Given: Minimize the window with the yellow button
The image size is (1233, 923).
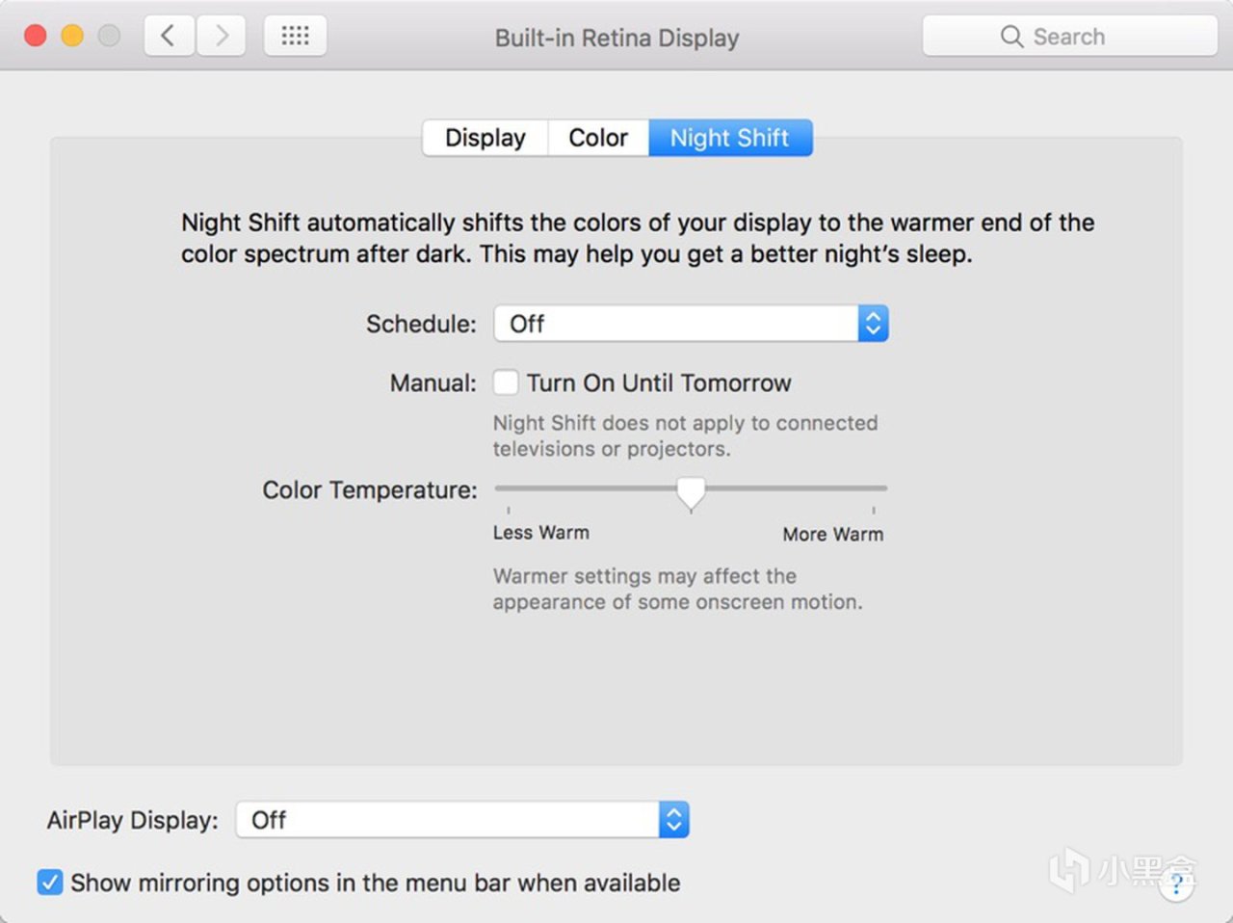Looking at the screenshot, I should pos(72,37).
